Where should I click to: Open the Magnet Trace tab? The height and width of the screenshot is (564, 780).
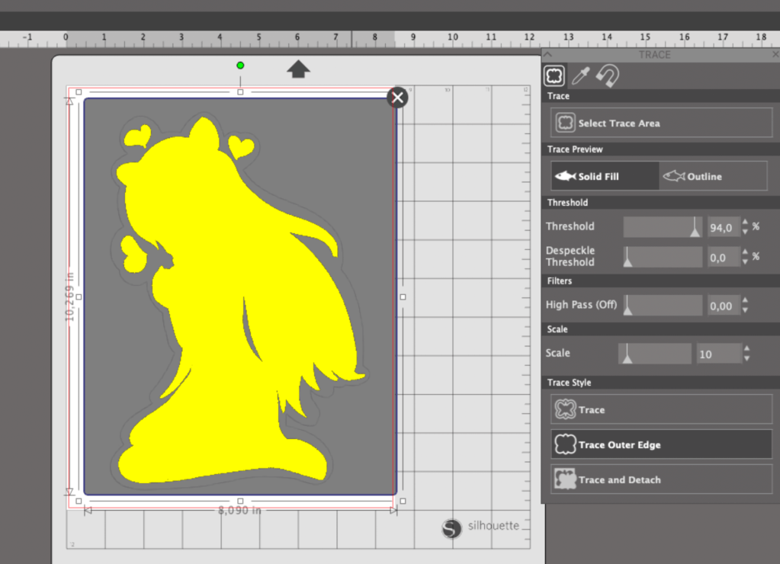[x=607, y=75]
